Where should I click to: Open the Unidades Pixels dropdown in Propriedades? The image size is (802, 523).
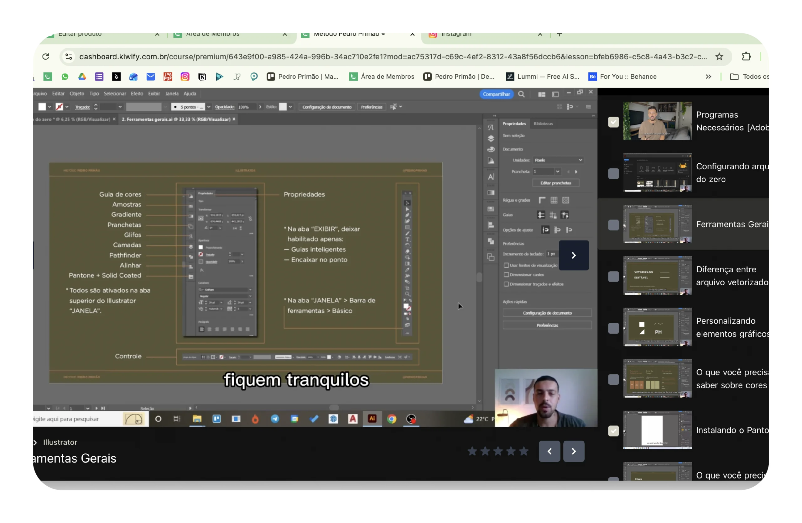coord(558,160)
